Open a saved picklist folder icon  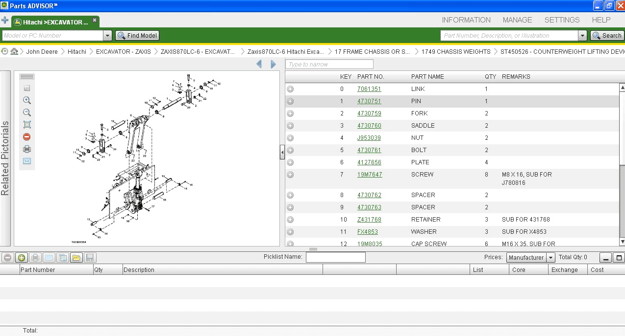point(76,258)
